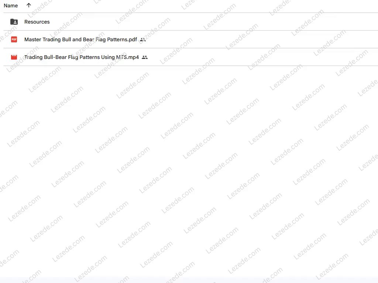The width and height of the screenshot is (378, 283).
Task: Click the shared people icon beside the mp4
Action: tap(145, 57)
